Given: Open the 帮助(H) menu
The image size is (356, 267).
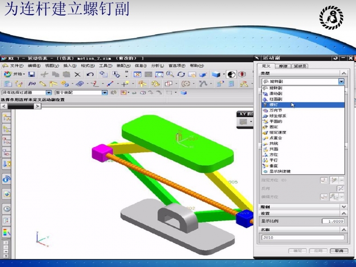Looking at the screenshot, I should [197, 65].
